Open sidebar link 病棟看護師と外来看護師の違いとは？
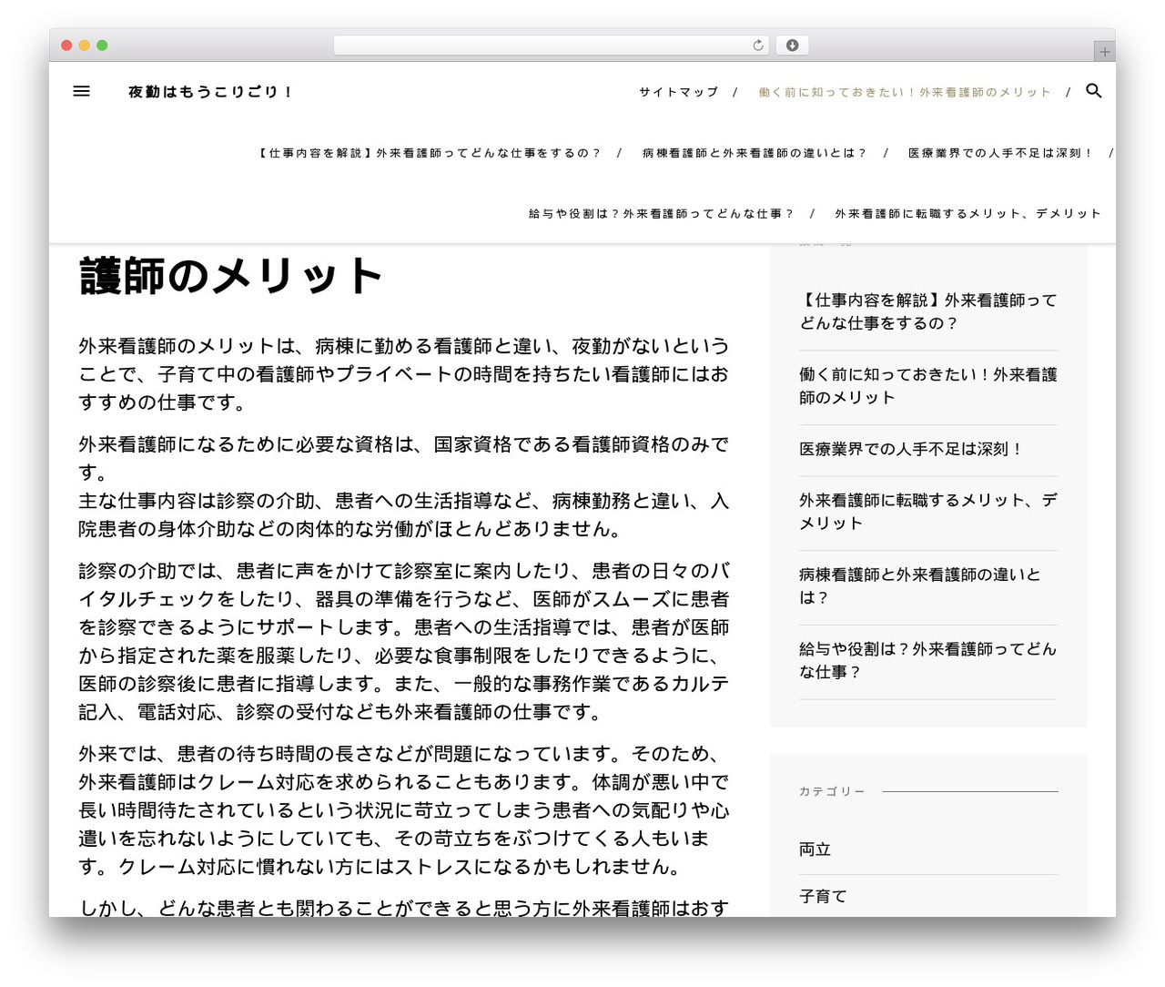The width and height of the screenshot is (1165, 987). [x=919, y=586]
